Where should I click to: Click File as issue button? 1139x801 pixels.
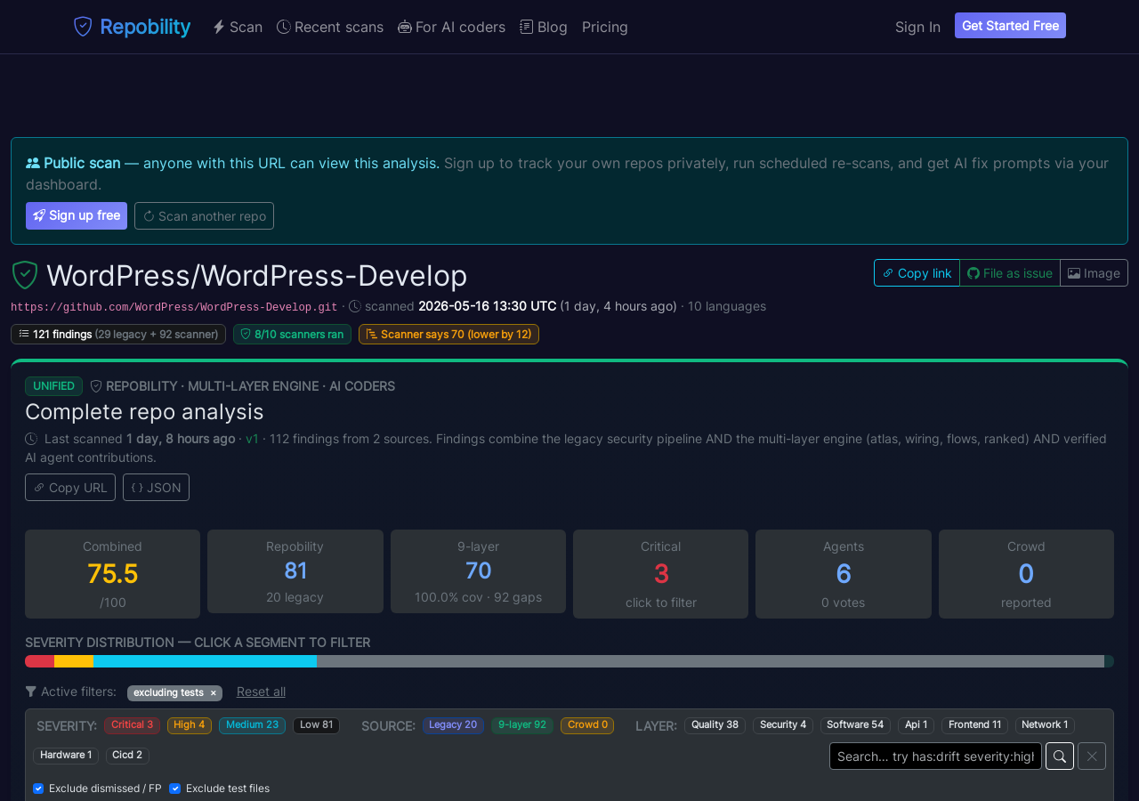pos(1010,273)
